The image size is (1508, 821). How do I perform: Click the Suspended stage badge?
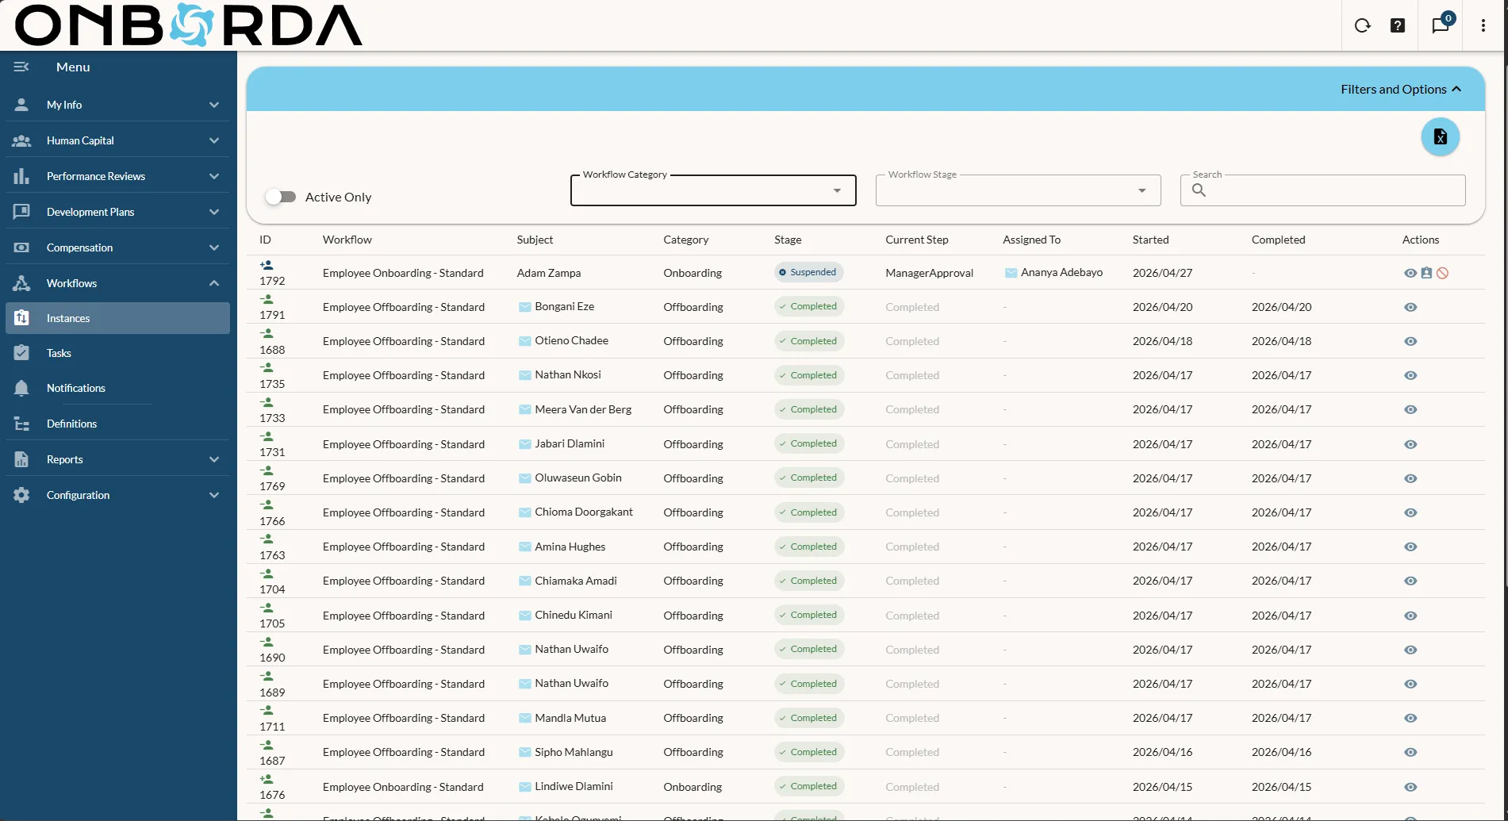click(808, 272)
